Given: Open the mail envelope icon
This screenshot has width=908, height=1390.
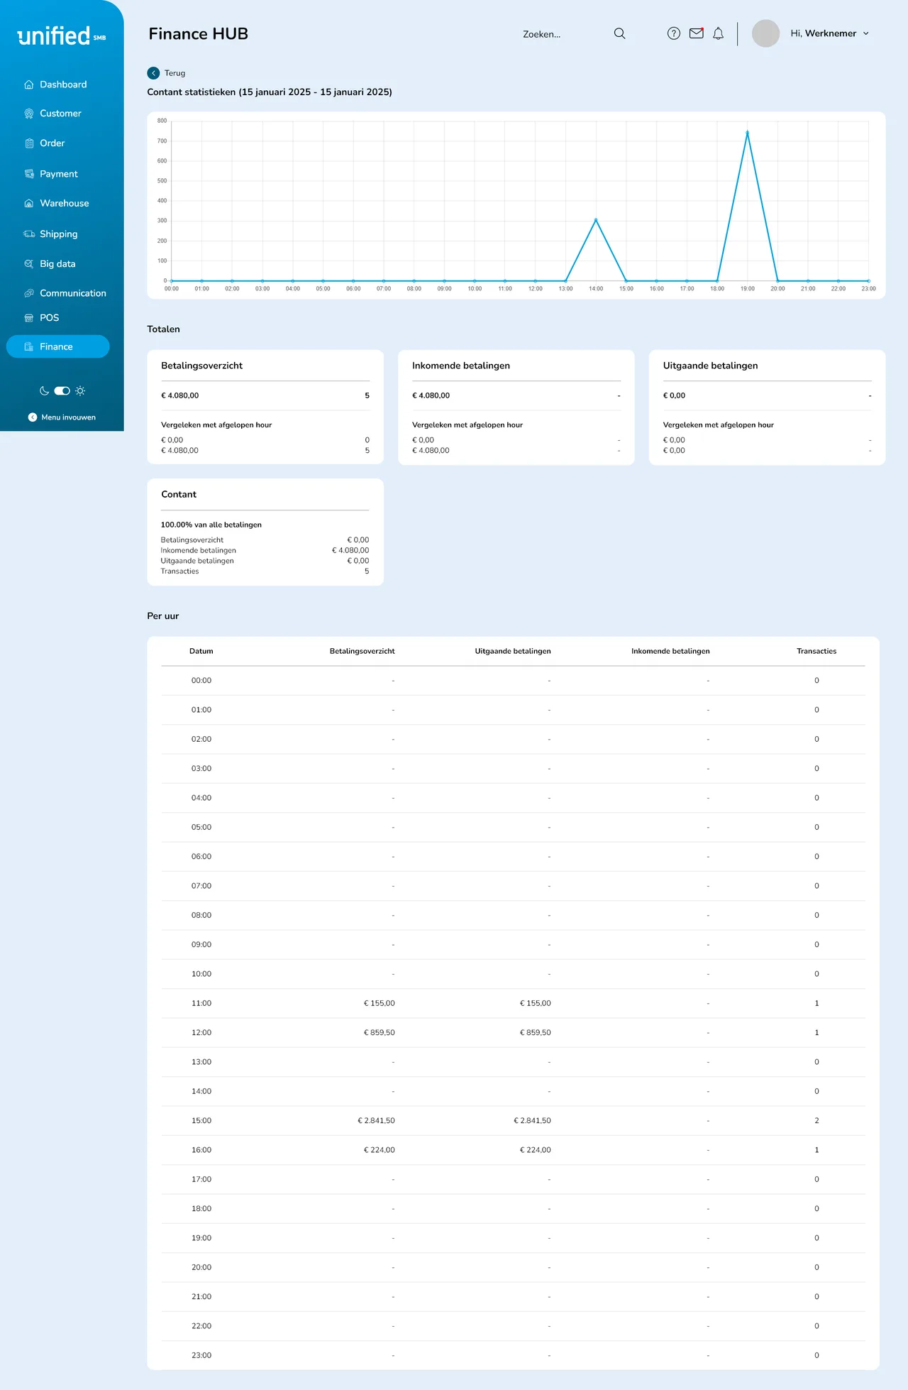Looking at the screenshot, I should pos(697,33).
